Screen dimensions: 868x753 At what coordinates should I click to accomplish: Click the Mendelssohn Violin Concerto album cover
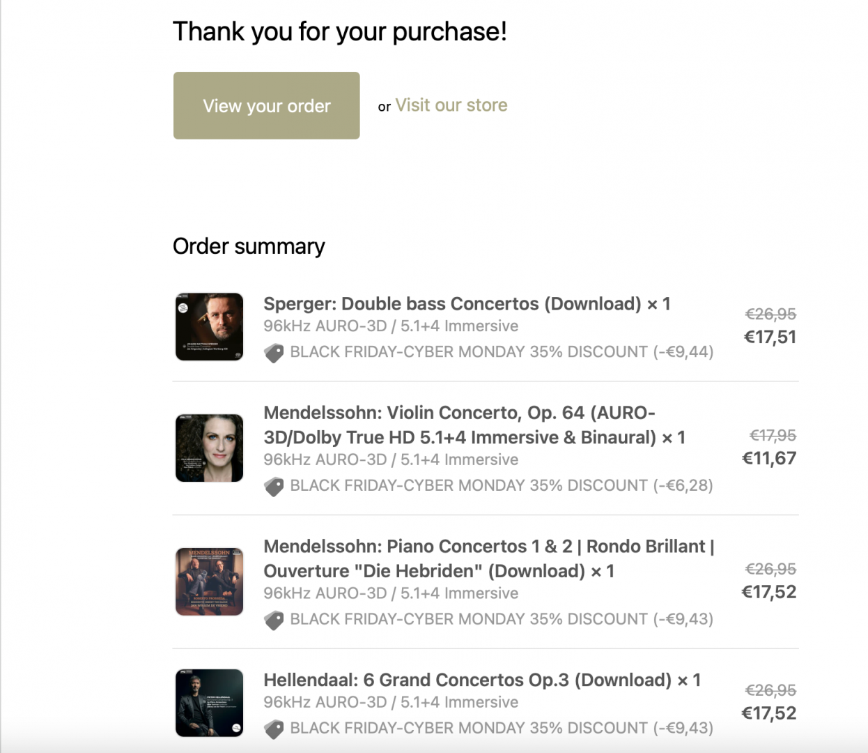(x=209, y=448)
